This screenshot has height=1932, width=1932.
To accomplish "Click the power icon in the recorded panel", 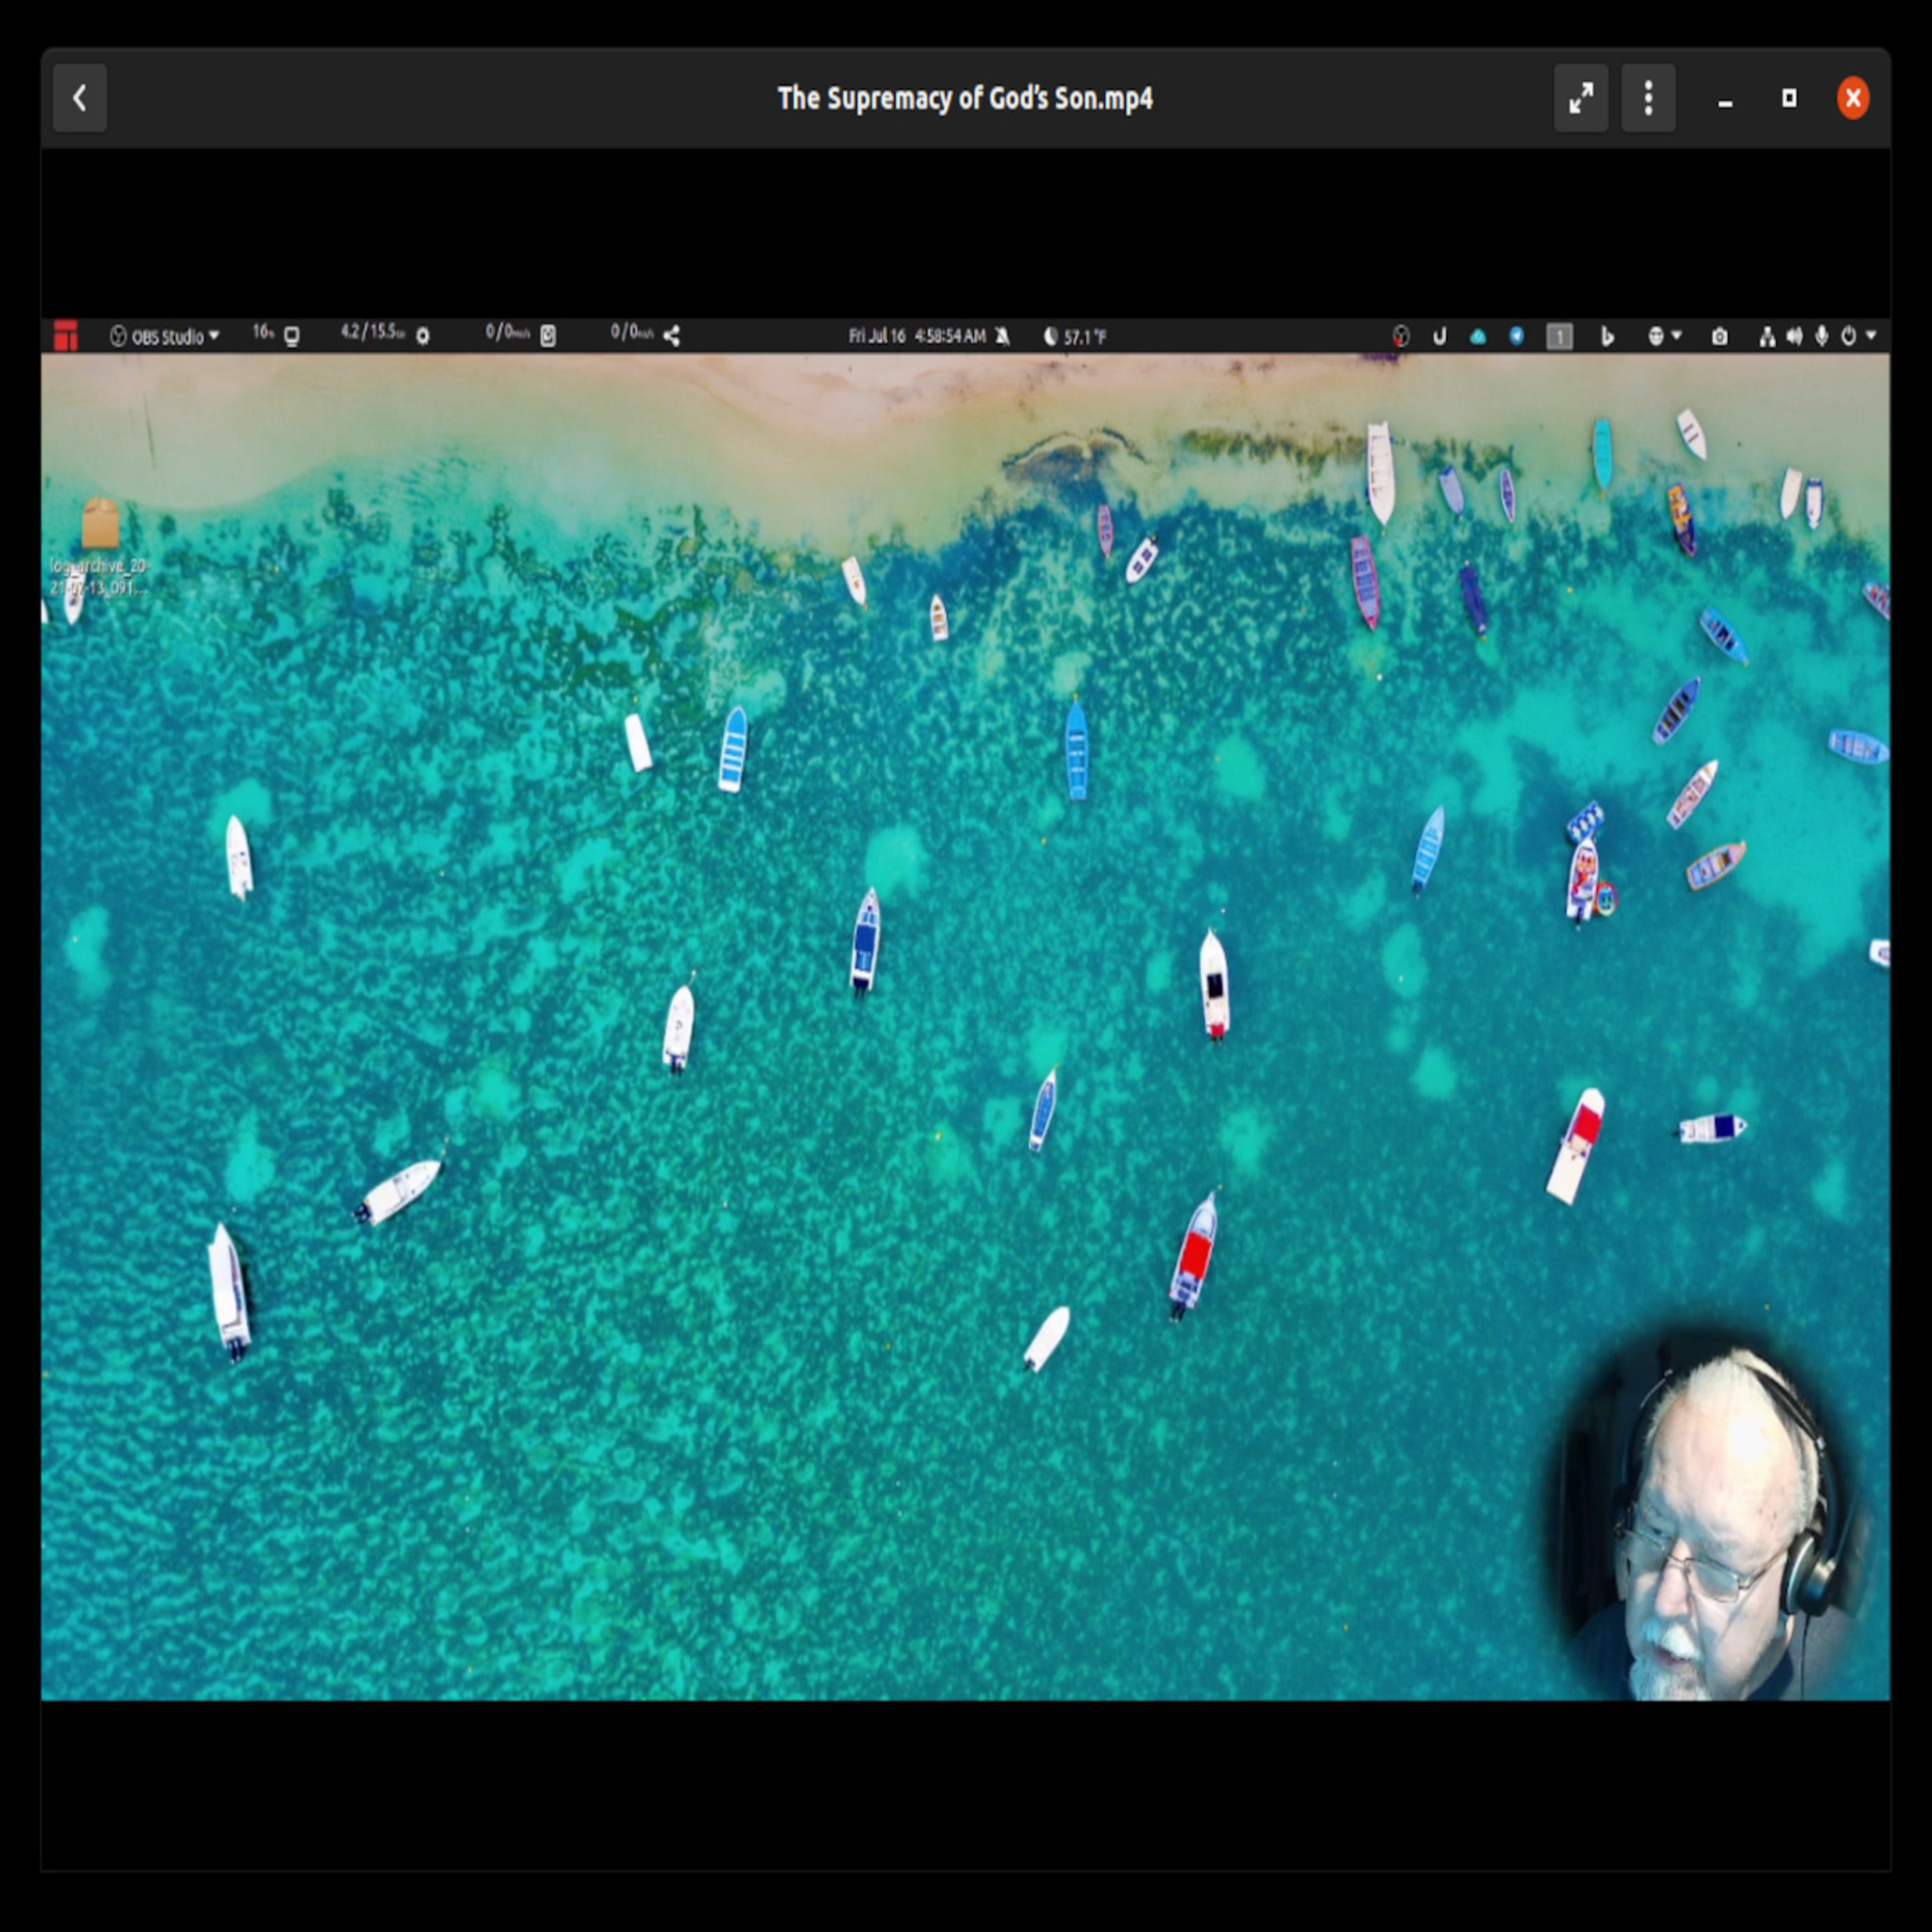I will (x=1849, y=336).
